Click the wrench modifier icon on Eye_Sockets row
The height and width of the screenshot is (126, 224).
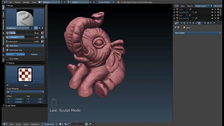click(196, 18)
